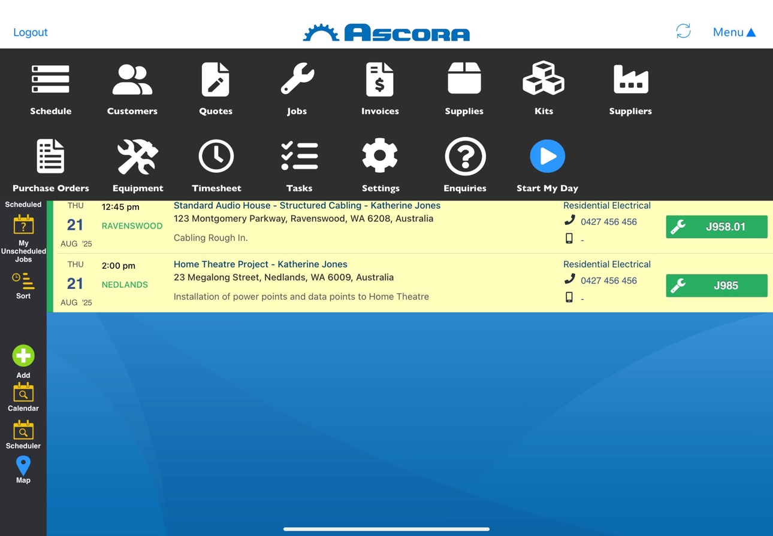Tap the address 123 Montgomery Parkway
The width and height of the screenshot is (773, 536).
click(303, 218)
